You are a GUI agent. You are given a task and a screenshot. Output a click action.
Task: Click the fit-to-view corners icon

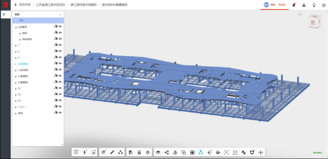(x=226, y=152)
